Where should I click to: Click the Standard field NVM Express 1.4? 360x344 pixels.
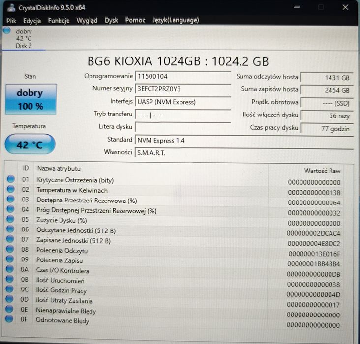(x=244, y=140)
